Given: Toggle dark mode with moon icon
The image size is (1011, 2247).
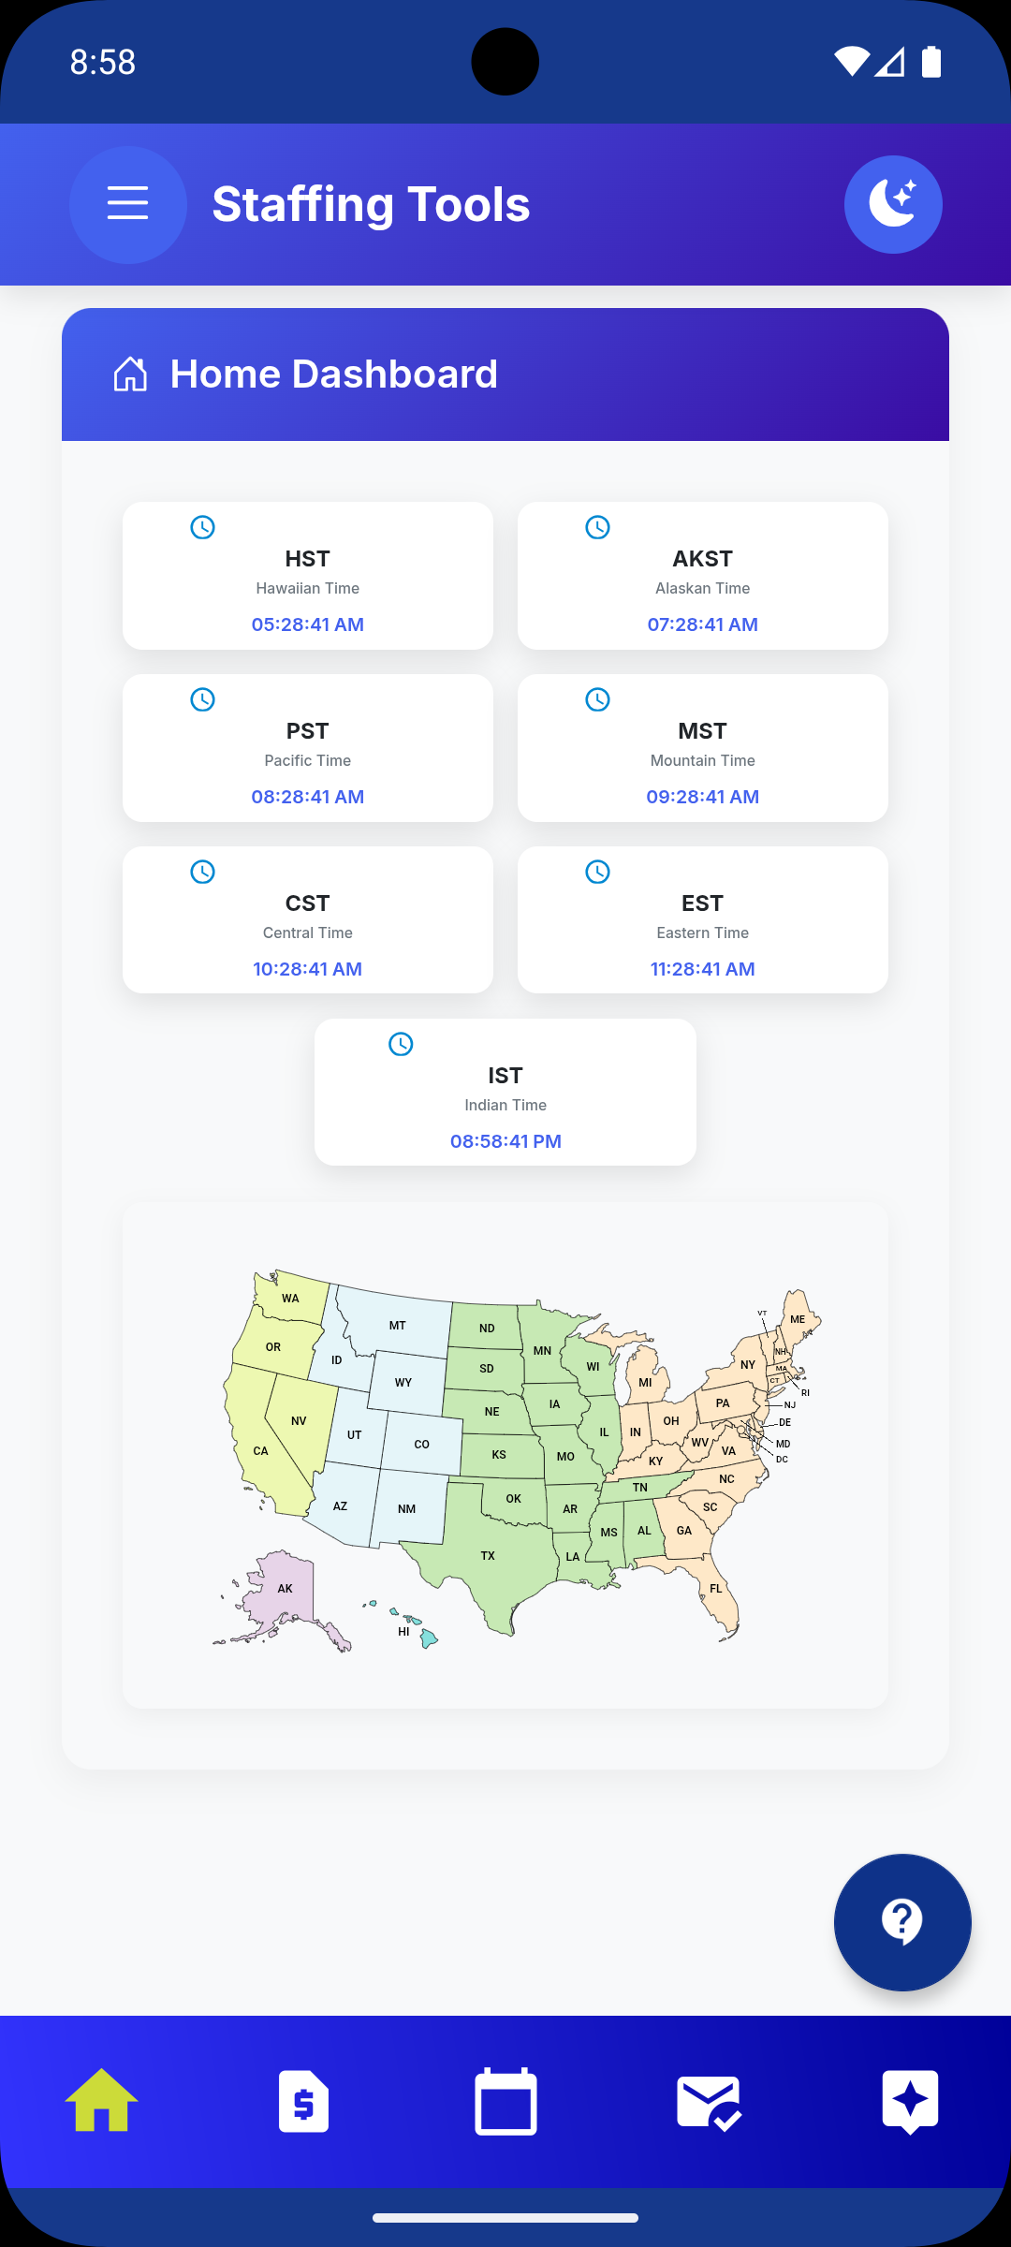Looking at the screenshot, I should pos(893,204).
